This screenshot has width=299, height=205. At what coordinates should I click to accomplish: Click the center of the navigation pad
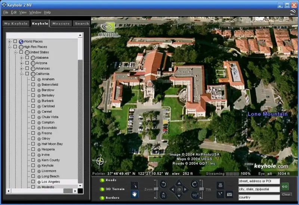tap(179, 190)
